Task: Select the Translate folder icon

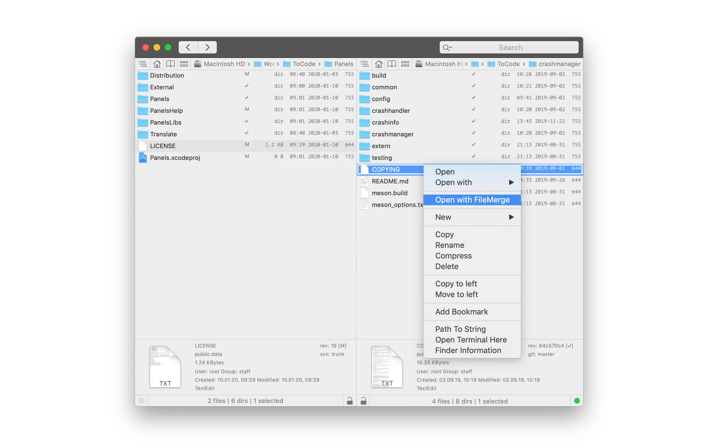Action: 143,134
